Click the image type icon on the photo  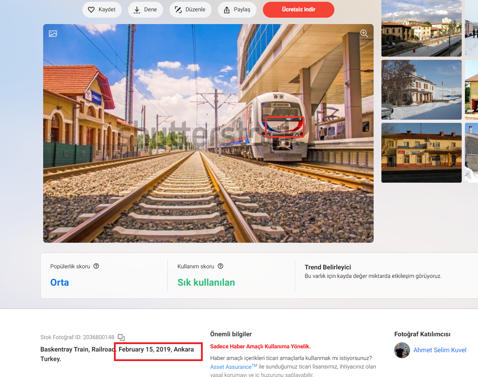53,34
